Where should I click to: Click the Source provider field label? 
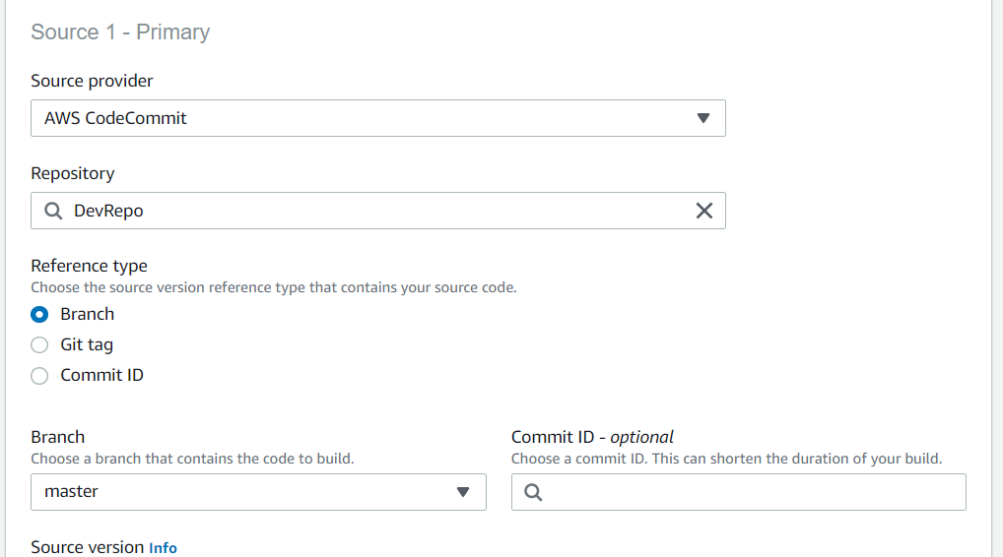(x=92, y=81)
